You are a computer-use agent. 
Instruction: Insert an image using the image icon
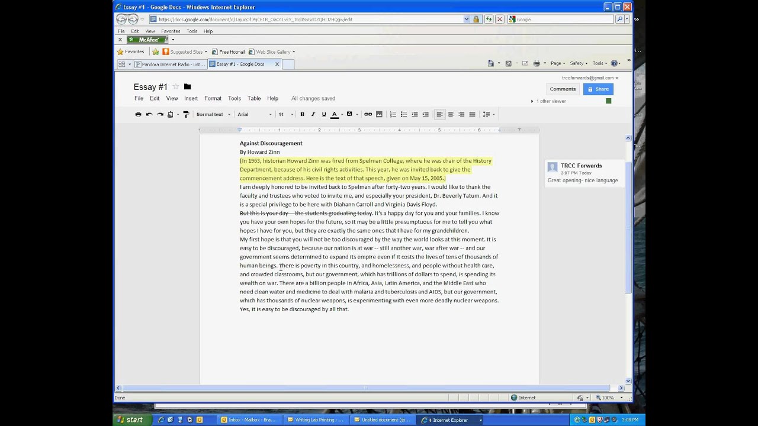click(379, 114)
